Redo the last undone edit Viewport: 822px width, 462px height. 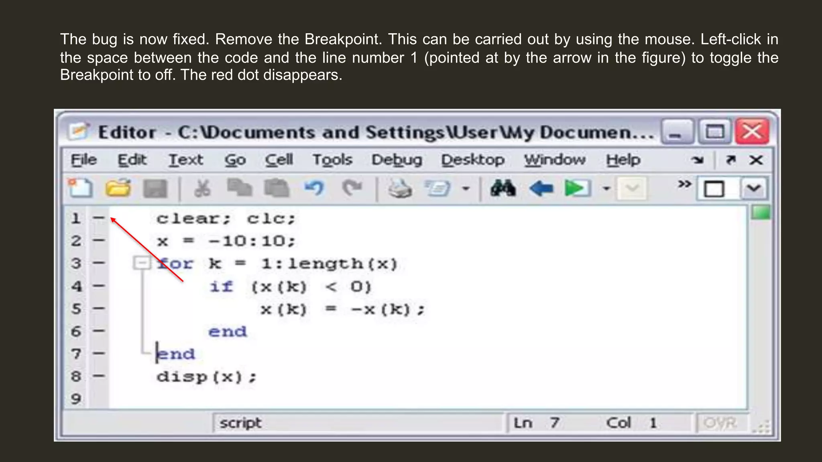click(352, 188)
